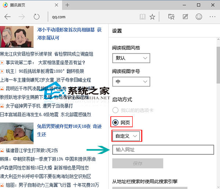
Task: Open reading view book icon
Action: [143, 17]
